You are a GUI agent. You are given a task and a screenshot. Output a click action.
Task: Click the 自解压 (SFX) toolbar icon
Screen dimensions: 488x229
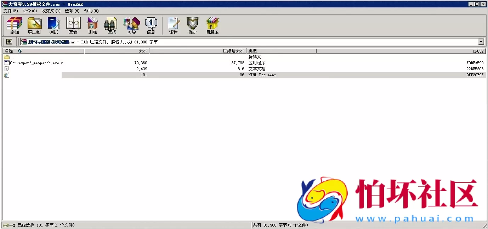212,25
